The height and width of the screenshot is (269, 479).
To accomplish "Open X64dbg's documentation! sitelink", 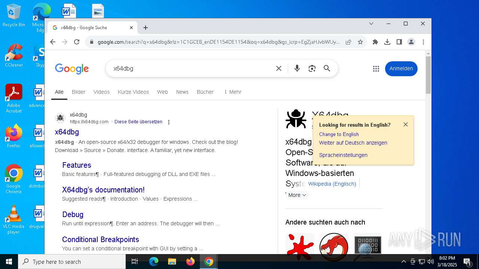I will (x=103, y=190).
